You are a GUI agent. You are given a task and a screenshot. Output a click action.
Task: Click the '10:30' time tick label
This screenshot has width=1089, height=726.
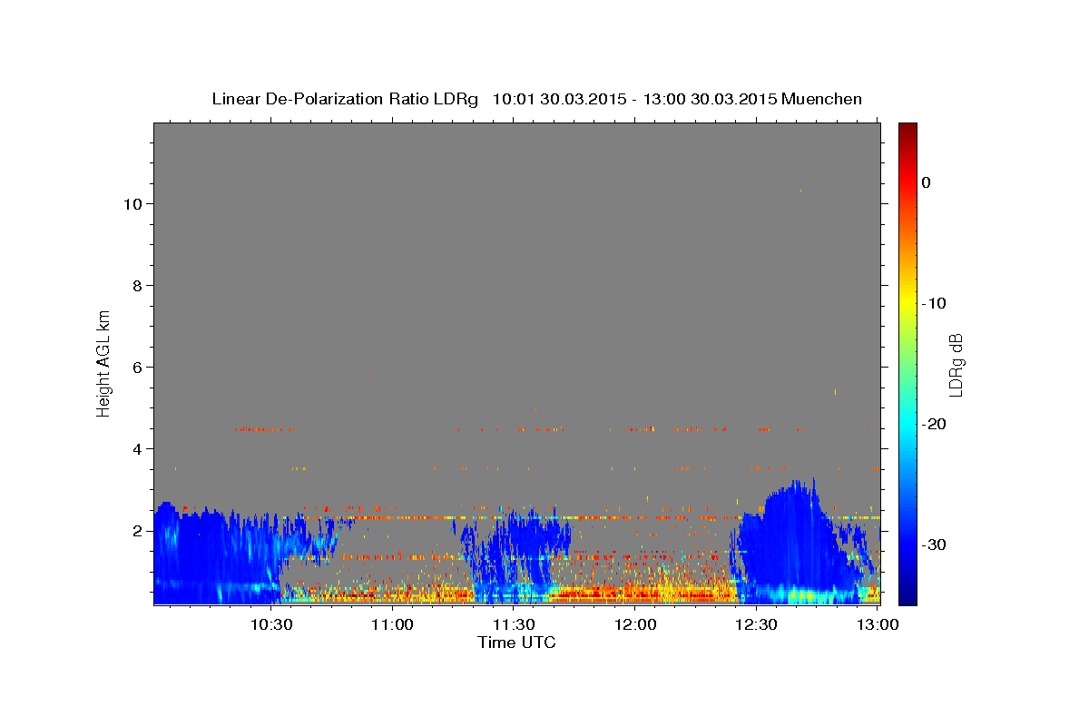[270, 624]
